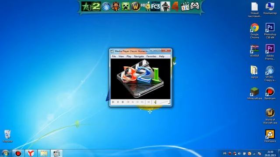This screenshot has width=280, height=157.
Task: Open the Help menu in Media Player Classic
Action: click(161, 56)
